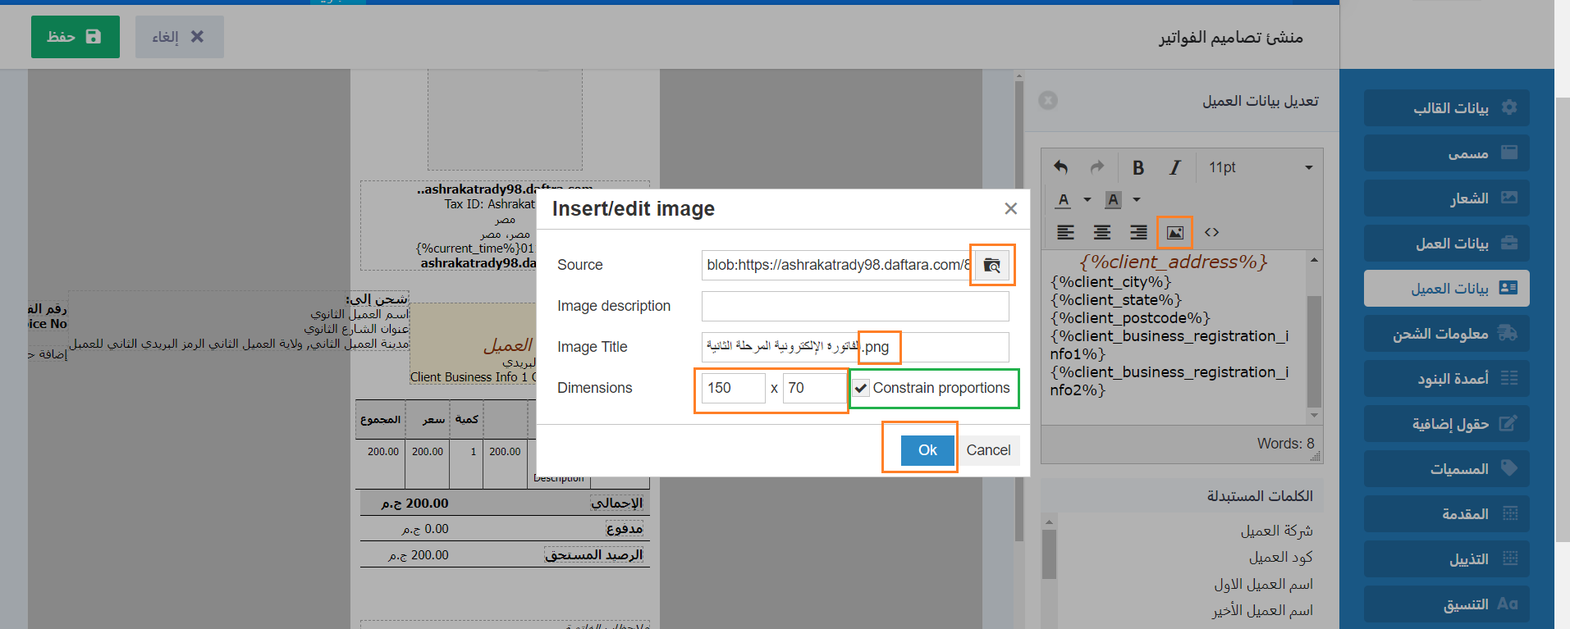
Task: Click the browse file icon next to Source
Action: (x=992, y=265)
